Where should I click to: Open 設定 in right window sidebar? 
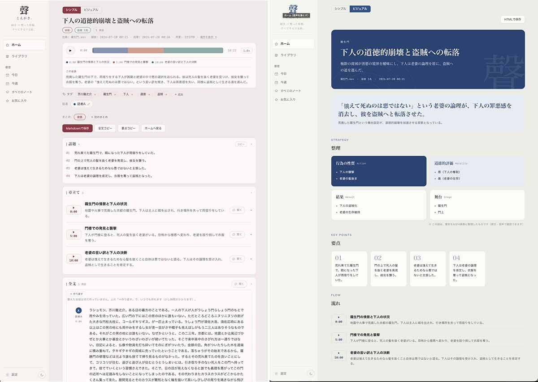(x=281, y=374)
